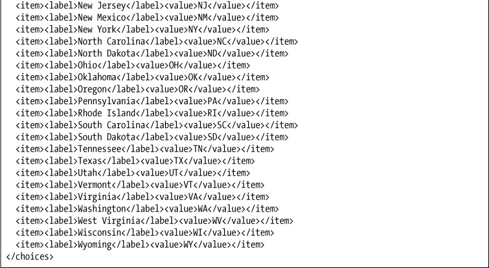Click the Utah item line
The height and width of the screenshot is (268, 489).
[133, 173]
